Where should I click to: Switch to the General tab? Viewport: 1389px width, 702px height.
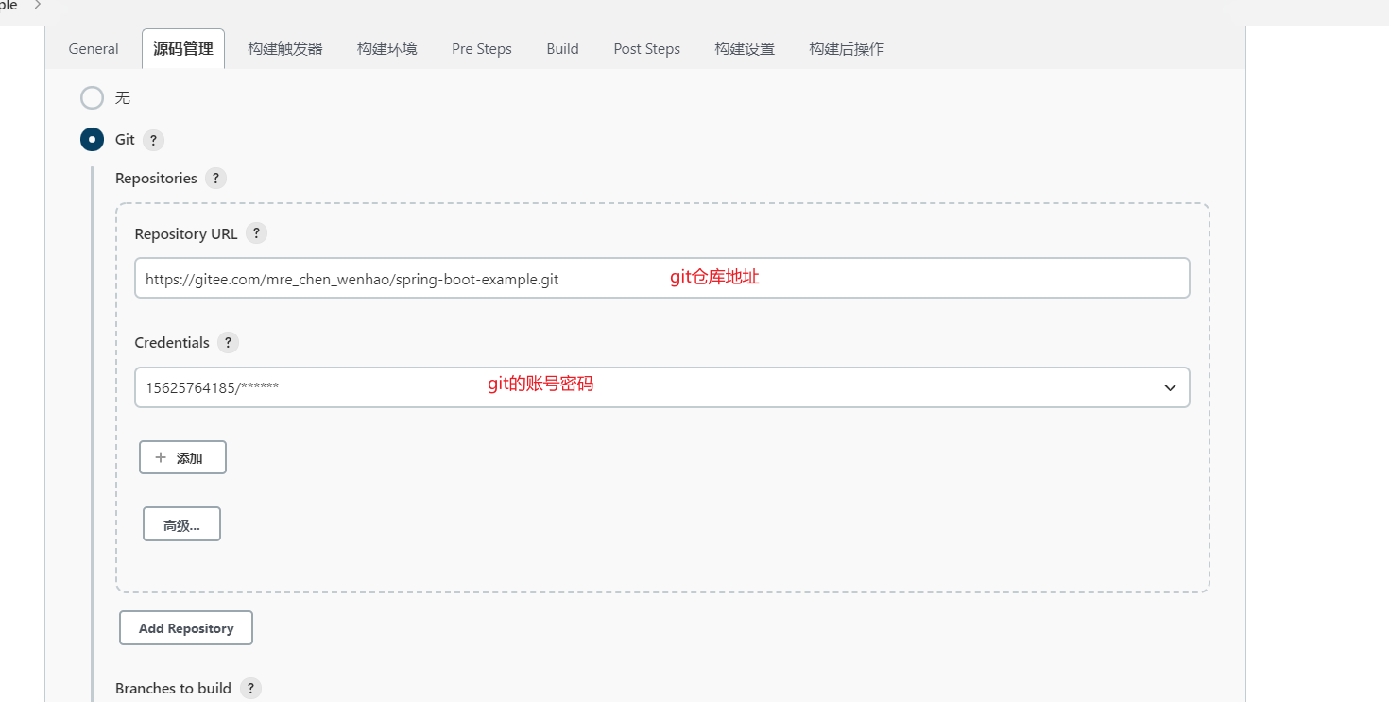[x=93, y=48]
